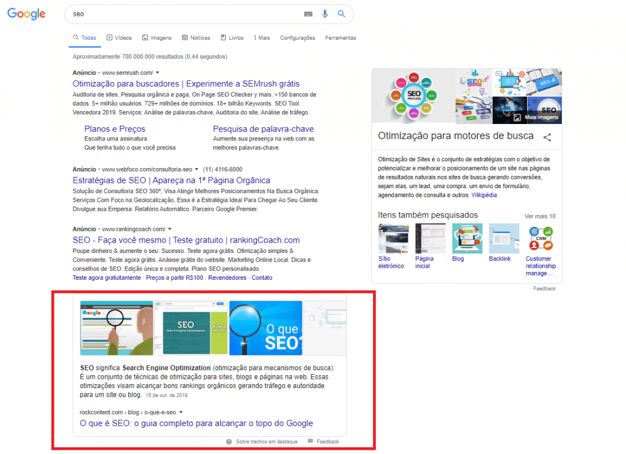This screenshot has width=626, height=454.
Task: Click the featured snippet feedback flag icon
Action: pos(310,441)
